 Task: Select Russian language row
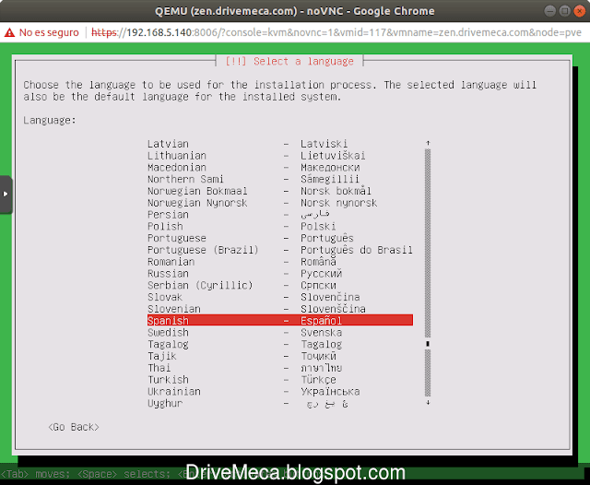tap(280, 274)
